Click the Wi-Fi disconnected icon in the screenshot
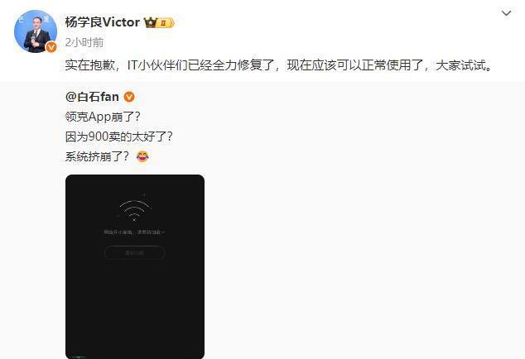The image size is (525, 359). (x=134, y=210)
